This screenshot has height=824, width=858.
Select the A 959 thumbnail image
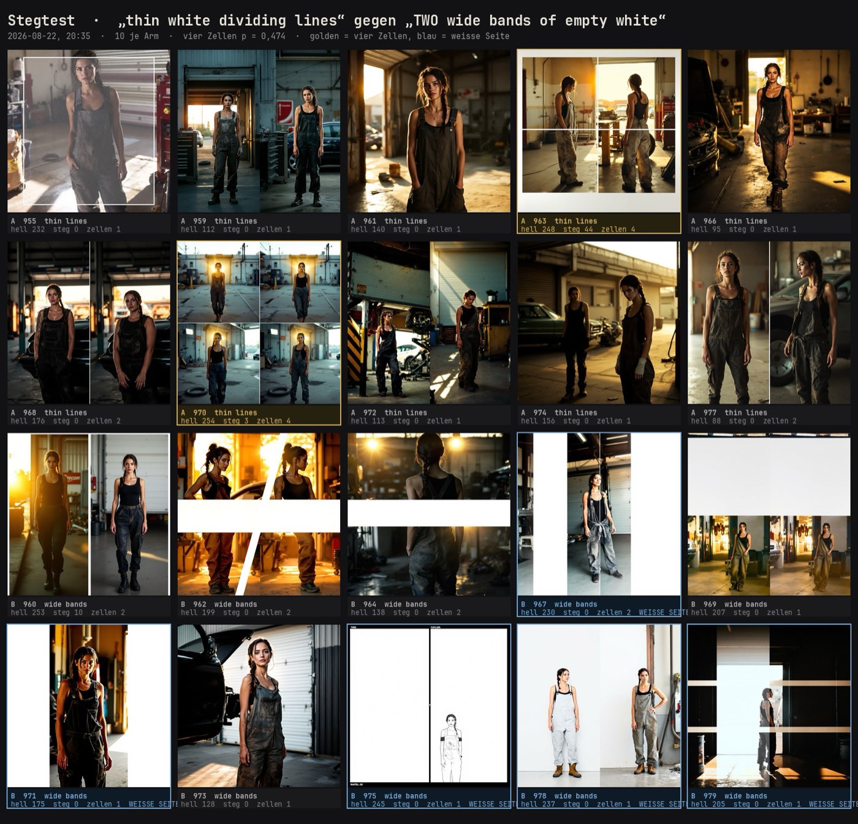pyautogui.click(x=259, y=131)
